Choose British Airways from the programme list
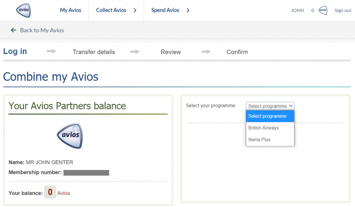The image size is (355, 207). tap(263, 128)
